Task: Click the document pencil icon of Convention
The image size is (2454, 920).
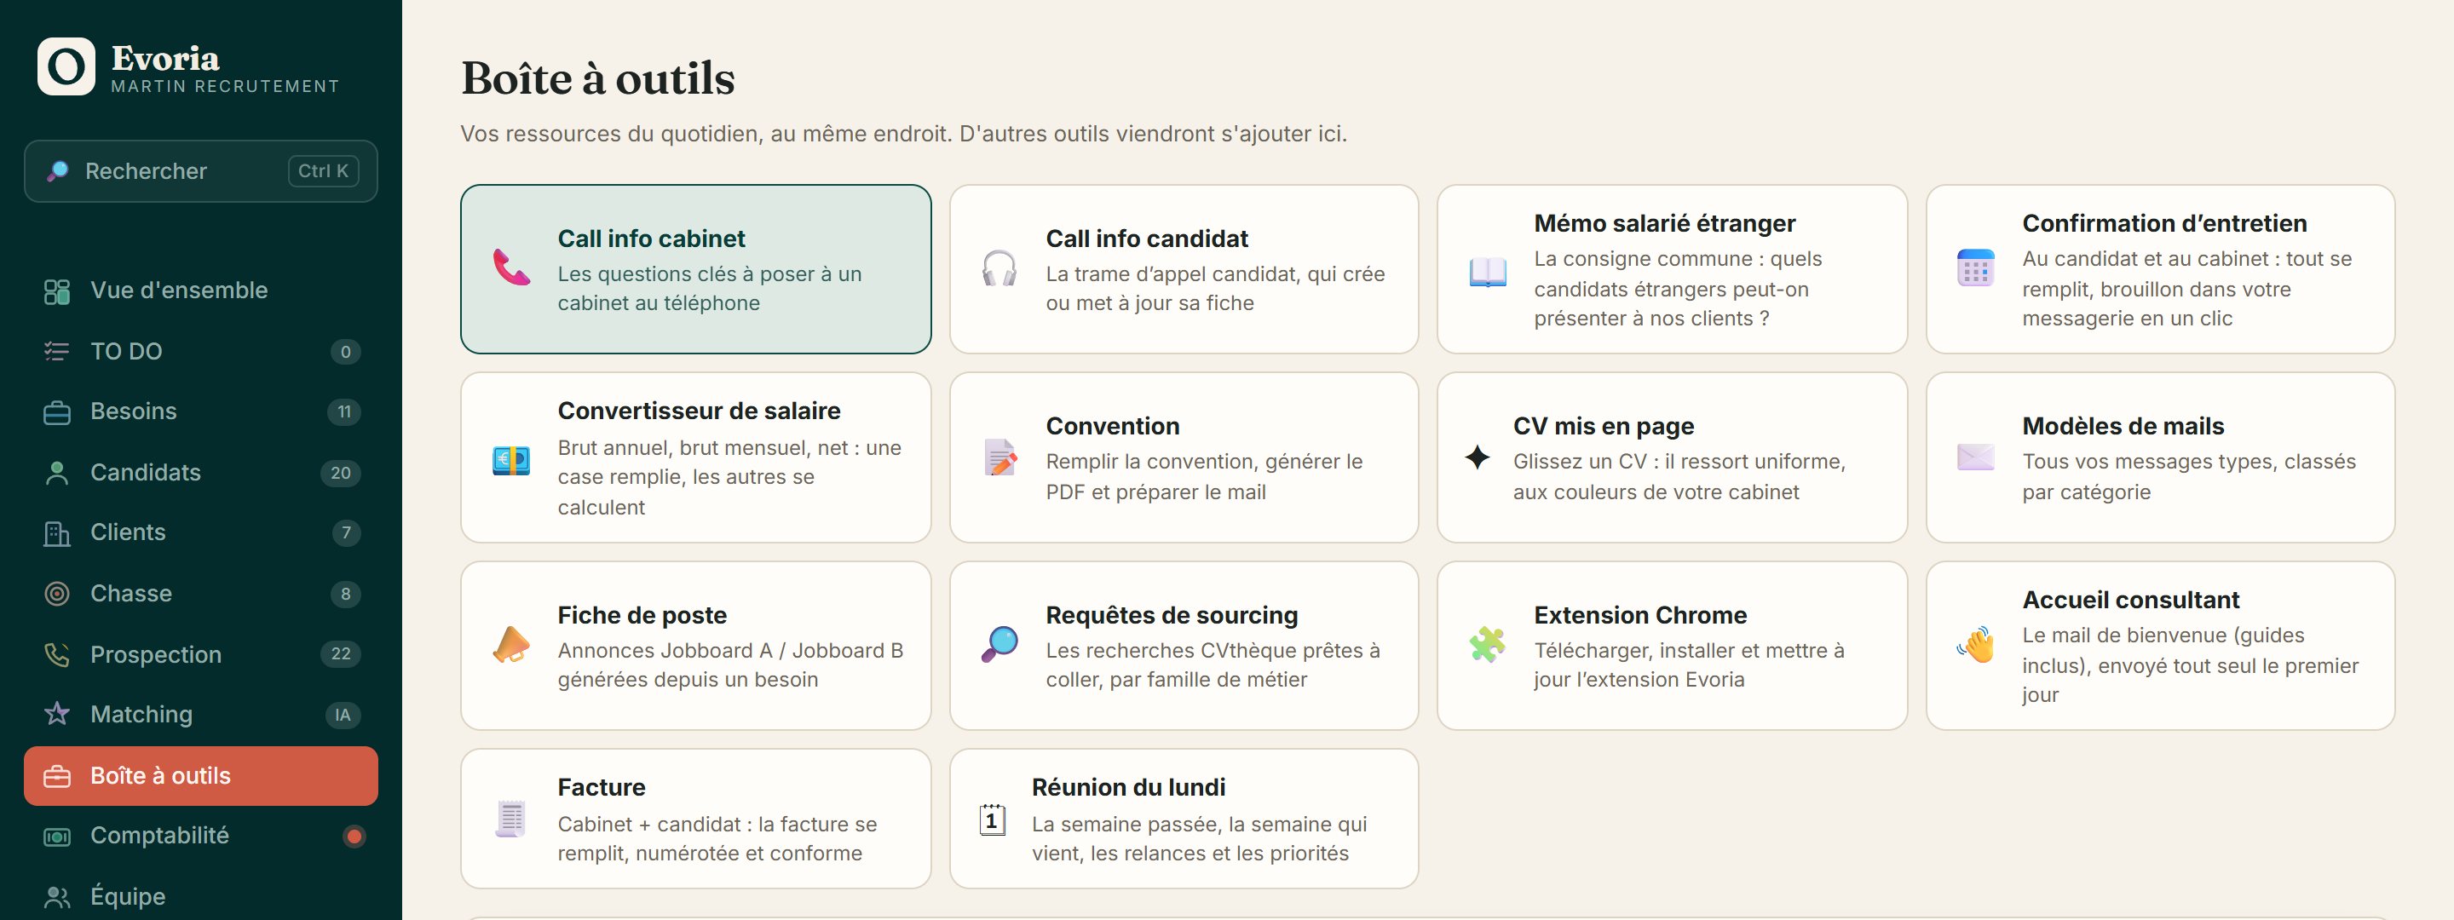Action: [999, 457]
